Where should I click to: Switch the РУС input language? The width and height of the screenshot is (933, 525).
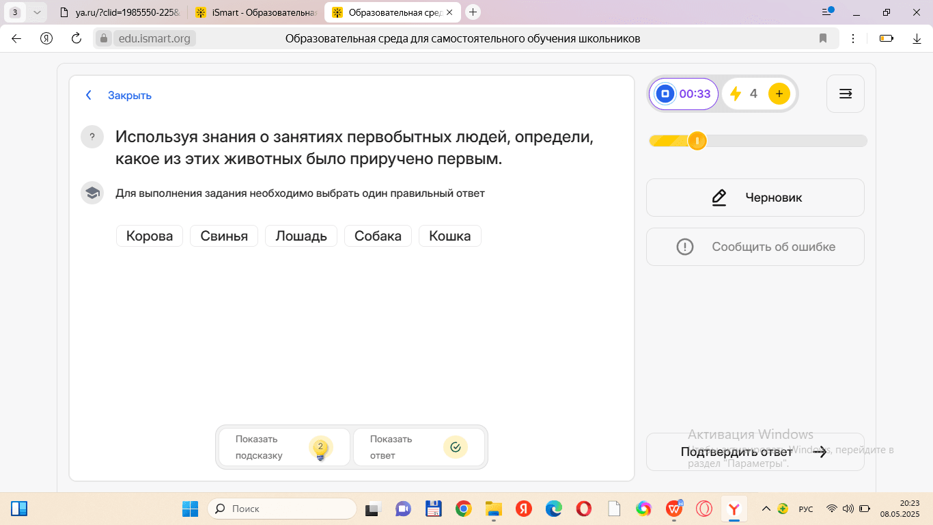click(x=806, y=509)
